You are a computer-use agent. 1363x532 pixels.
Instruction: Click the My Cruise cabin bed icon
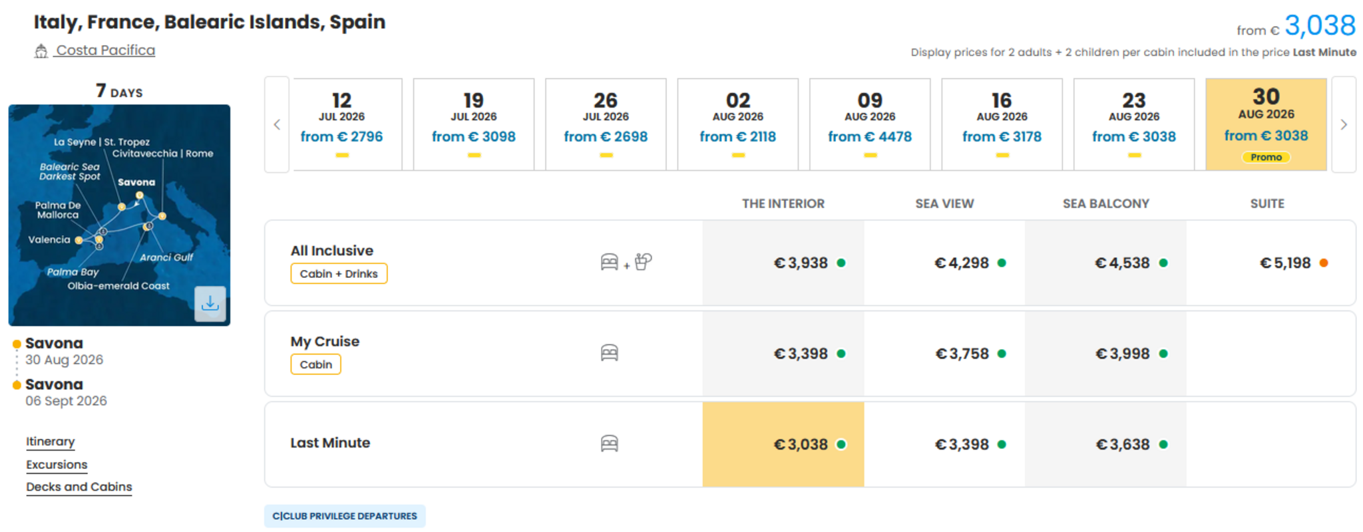[x=609, y=353]
